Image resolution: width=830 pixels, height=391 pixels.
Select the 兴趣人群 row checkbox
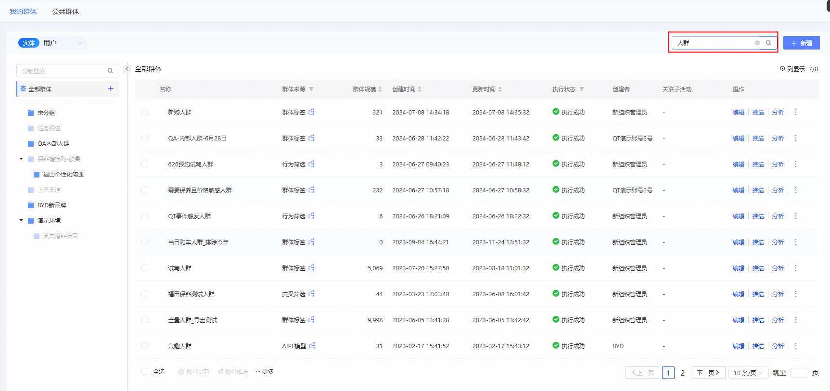point(145,346)
